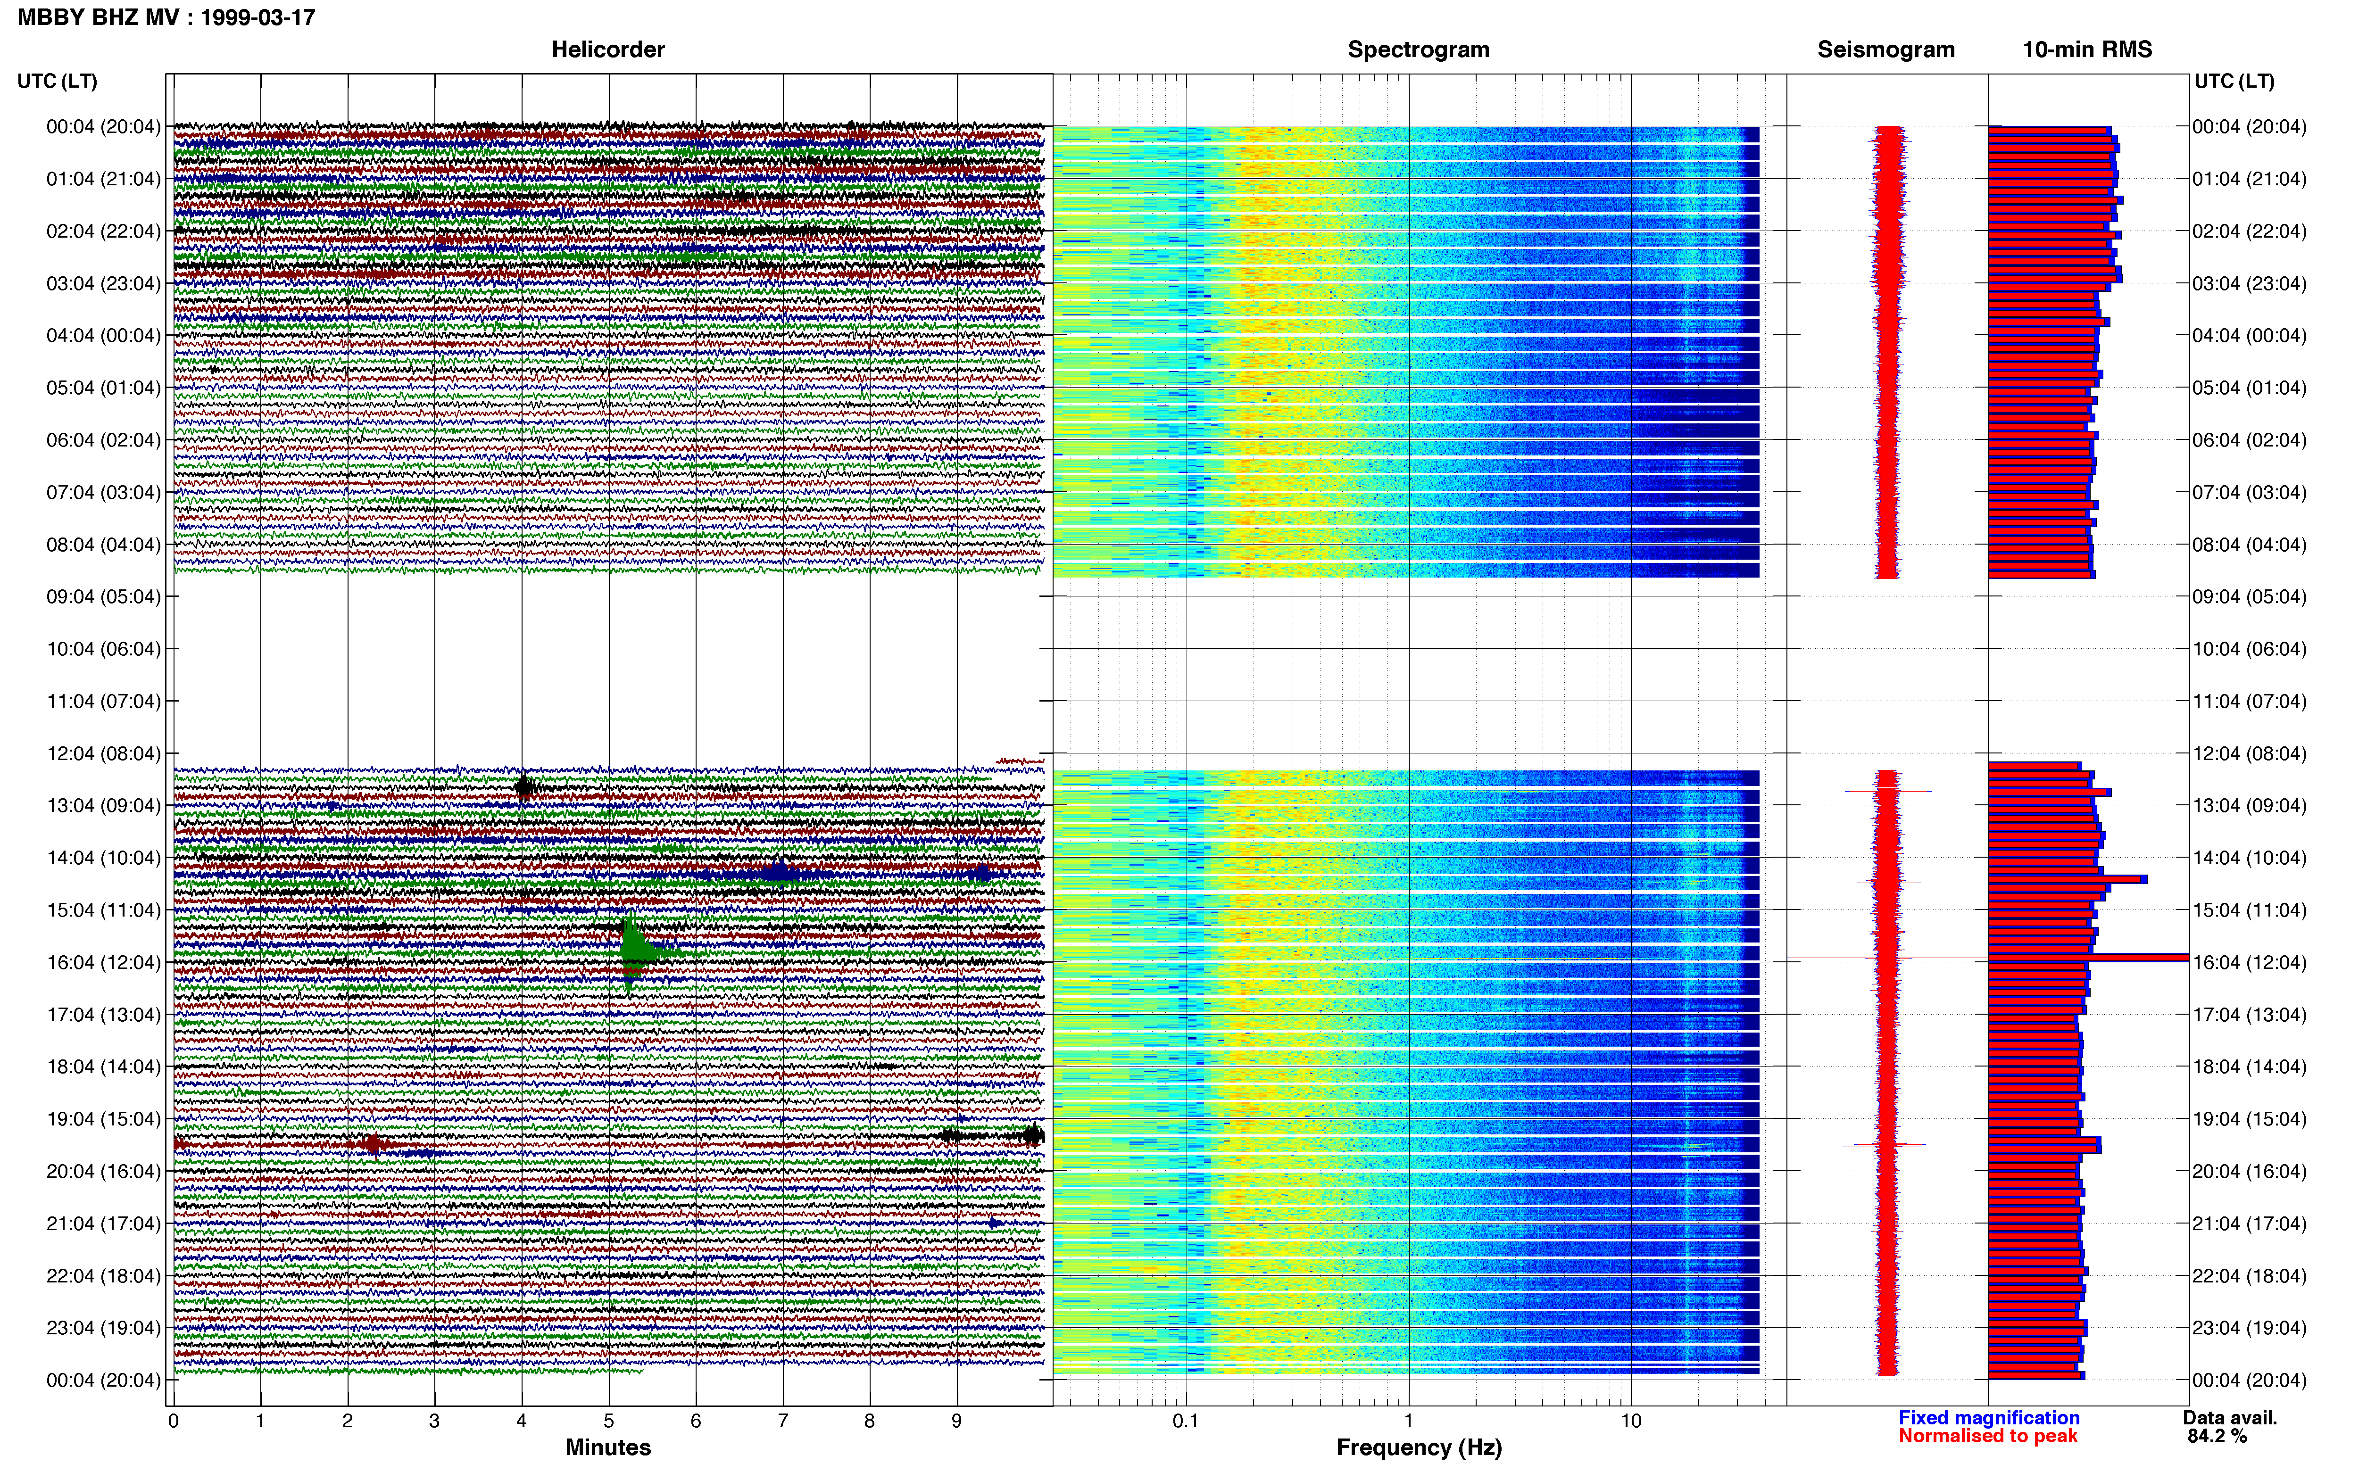Click the 'Helicorder' panel heading

[x=608, y=50]
